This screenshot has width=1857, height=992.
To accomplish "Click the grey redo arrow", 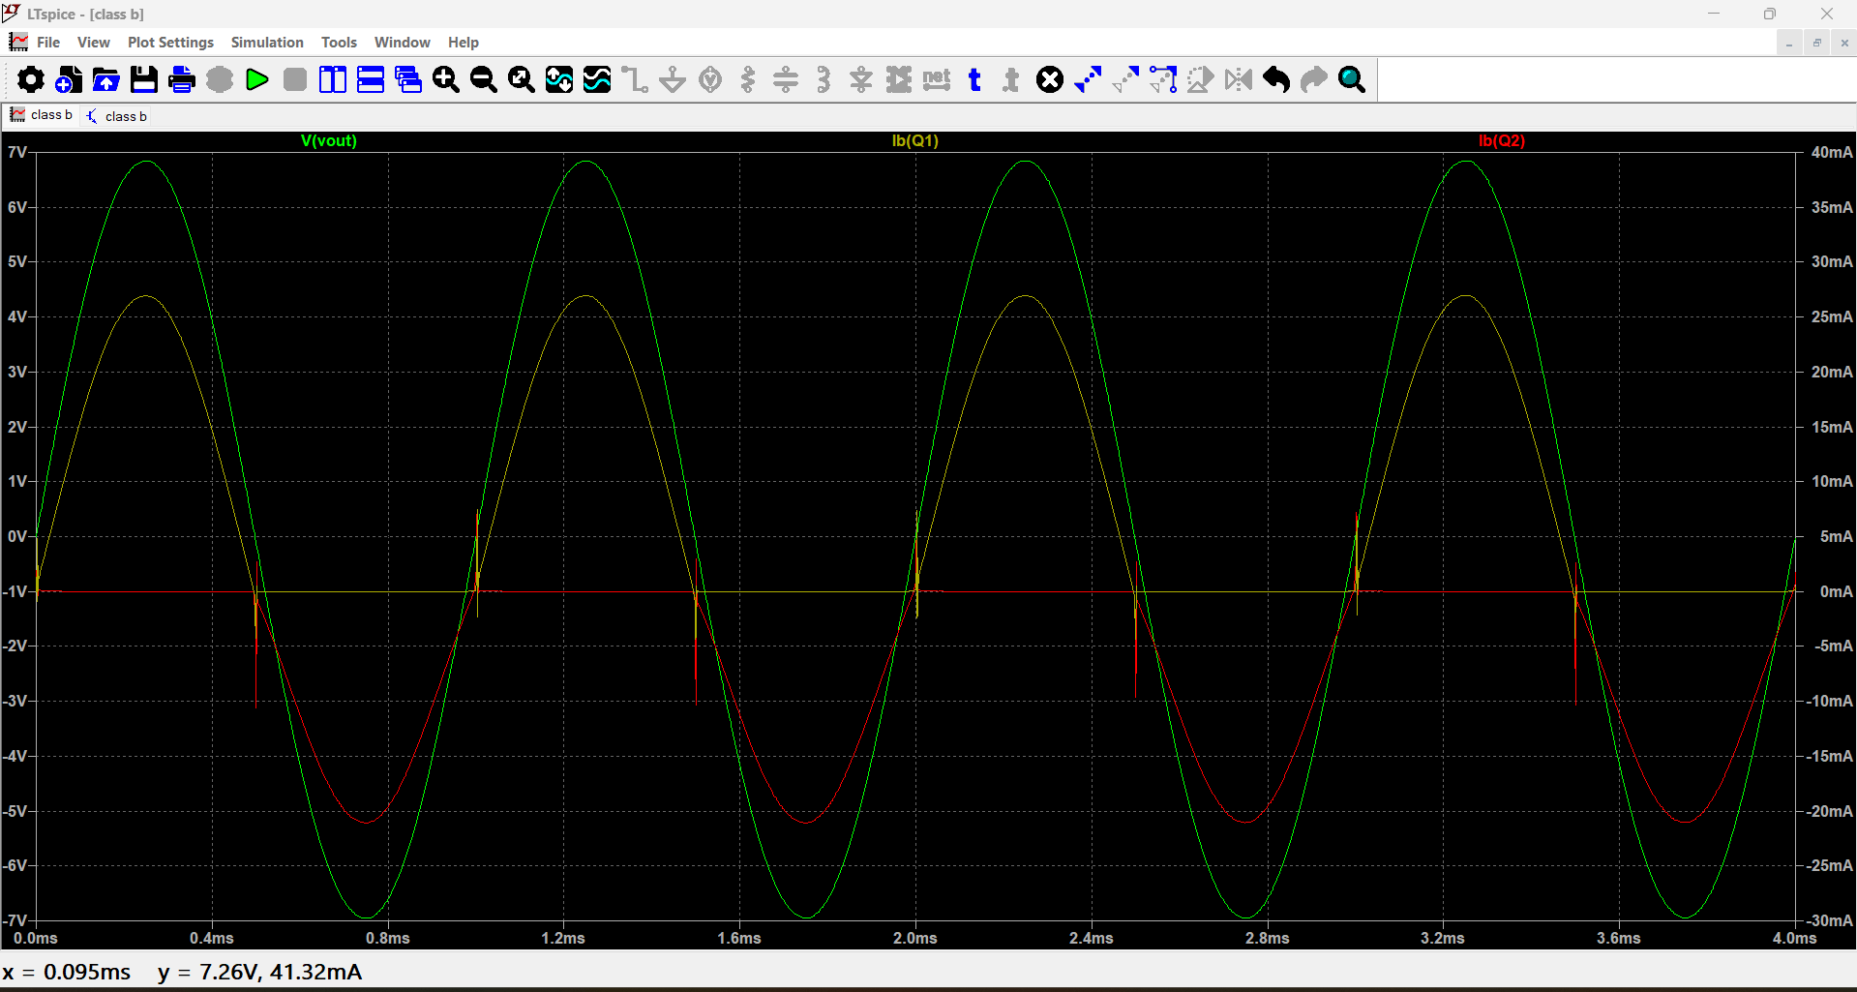I will pyautogui.click(x=1314, y=79).
